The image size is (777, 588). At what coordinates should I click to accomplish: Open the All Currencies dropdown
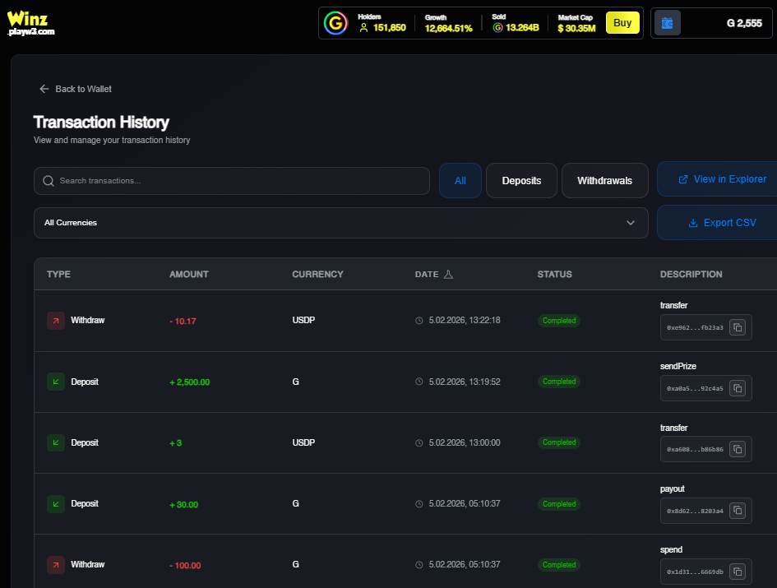coord(340,223)
